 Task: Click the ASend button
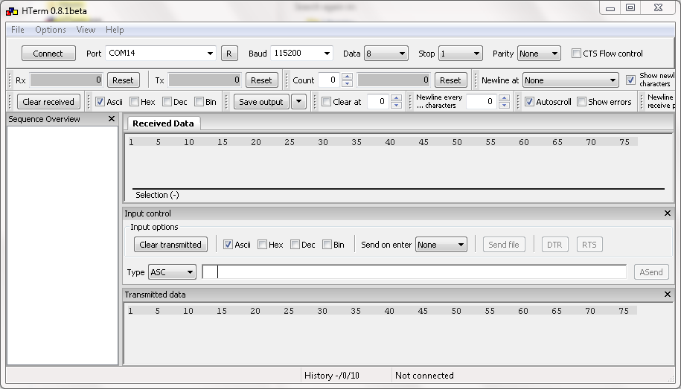651,272
